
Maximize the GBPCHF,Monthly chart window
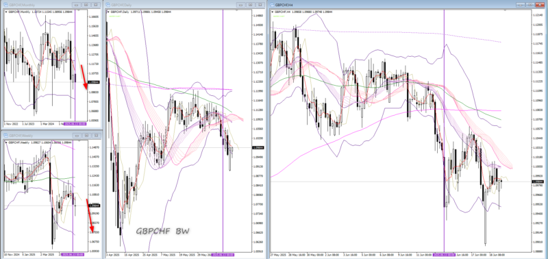(86, 5)
